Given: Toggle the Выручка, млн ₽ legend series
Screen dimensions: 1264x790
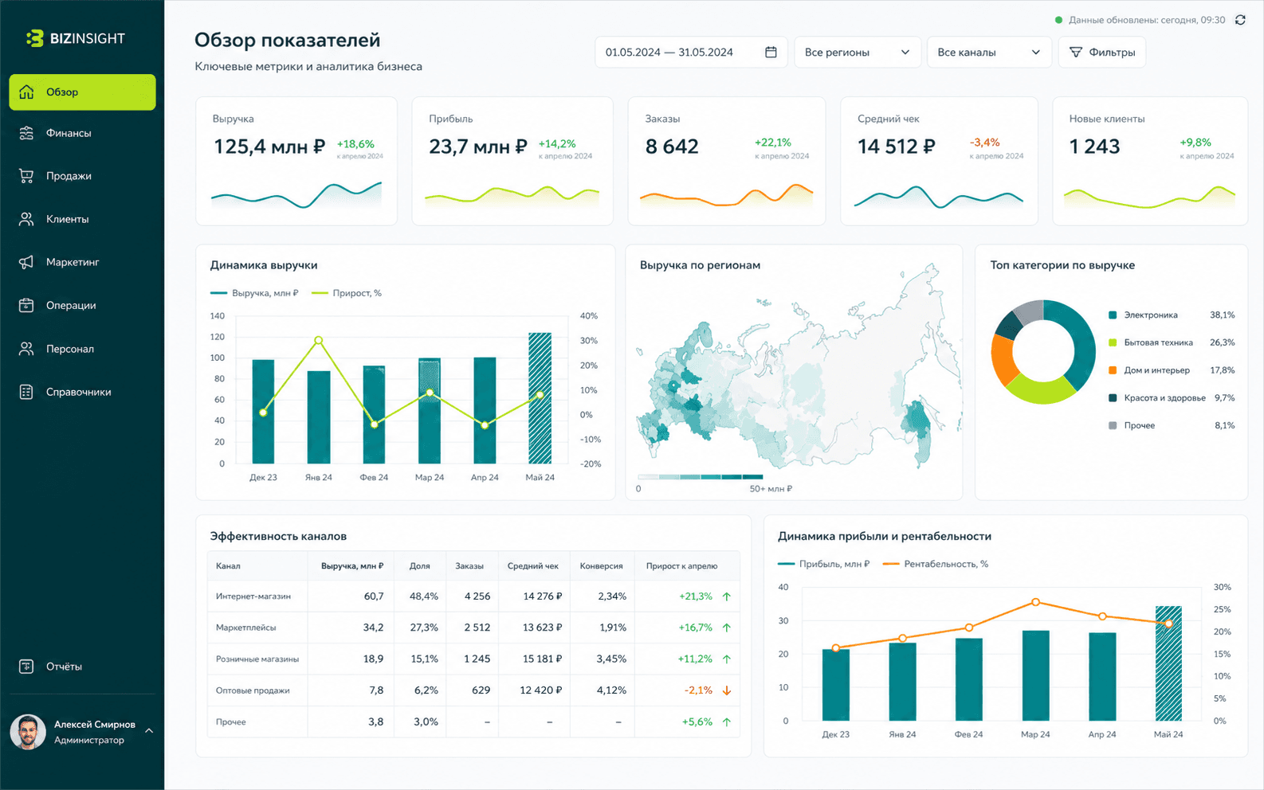Looking at the screenshot, I should click(x=254, y=293).
